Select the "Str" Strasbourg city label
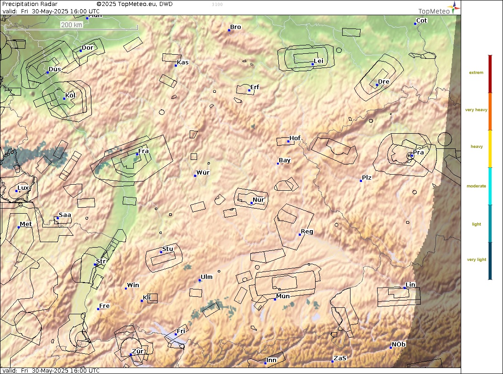This screenshot has height=374, width=503. [x=101, y=261]
